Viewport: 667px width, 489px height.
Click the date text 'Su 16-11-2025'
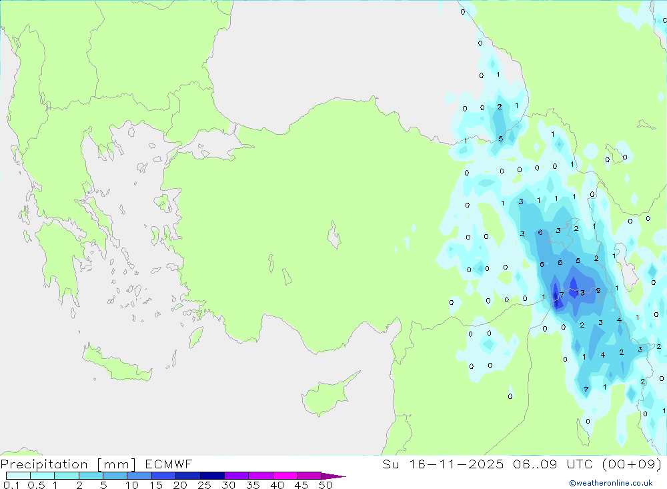(x=443, y=464)
